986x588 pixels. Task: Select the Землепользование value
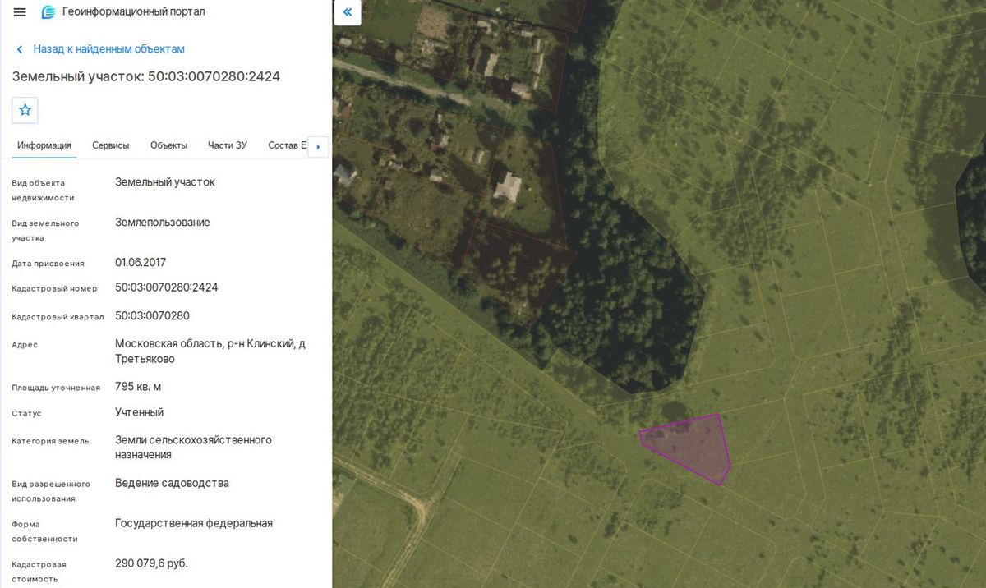(163, 223)
